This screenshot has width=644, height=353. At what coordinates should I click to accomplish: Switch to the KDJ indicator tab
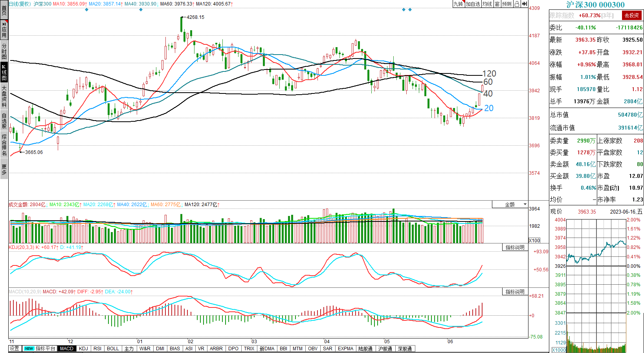[x=83, y=349]
